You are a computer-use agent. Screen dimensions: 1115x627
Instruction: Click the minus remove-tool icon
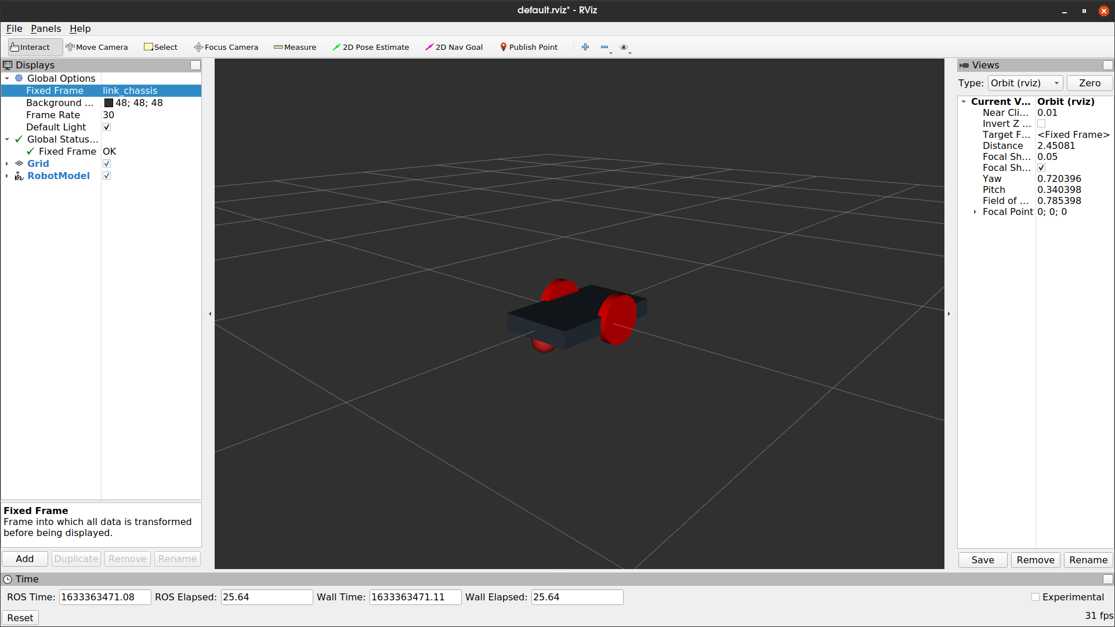click(604, 47)
